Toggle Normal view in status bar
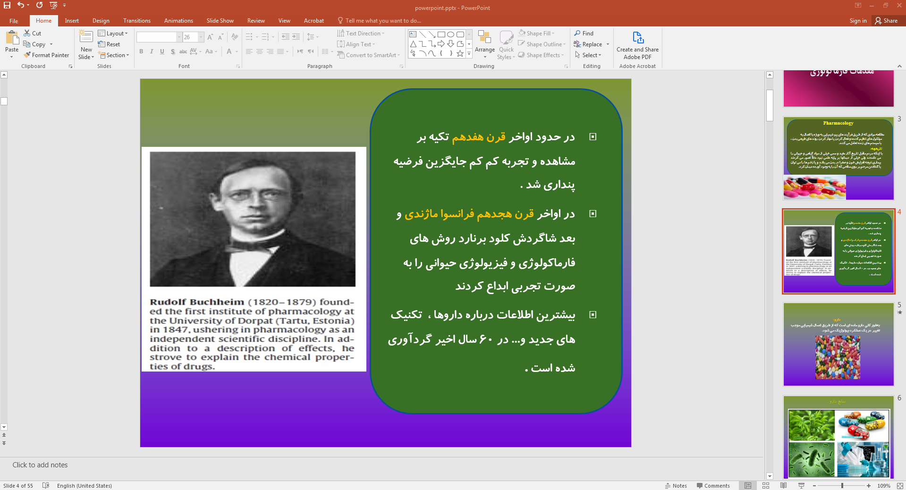This screenshot has height=490, width=906. tap(748, 485)
